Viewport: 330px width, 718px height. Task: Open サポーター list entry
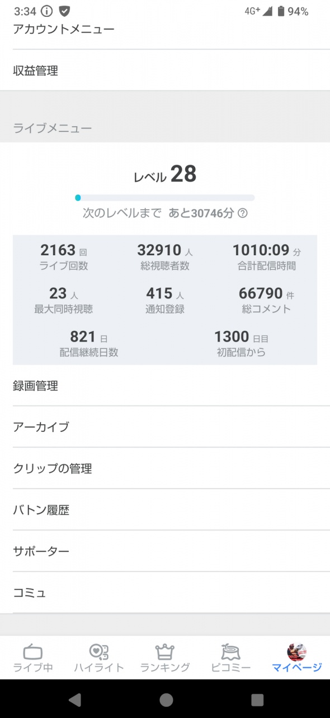[x=165, y=551]
